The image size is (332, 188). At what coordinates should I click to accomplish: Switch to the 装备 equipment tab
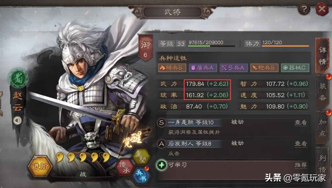tap(323, 92)
